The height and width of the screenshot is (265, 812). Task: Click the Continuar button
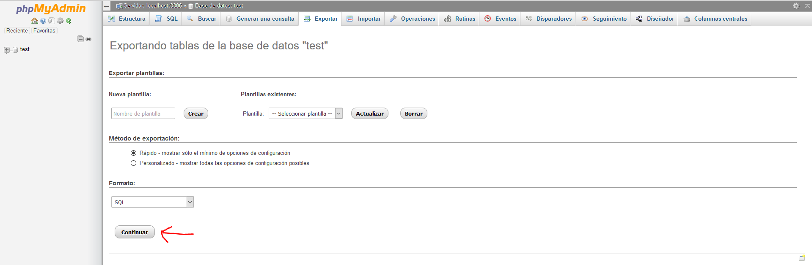135,232
